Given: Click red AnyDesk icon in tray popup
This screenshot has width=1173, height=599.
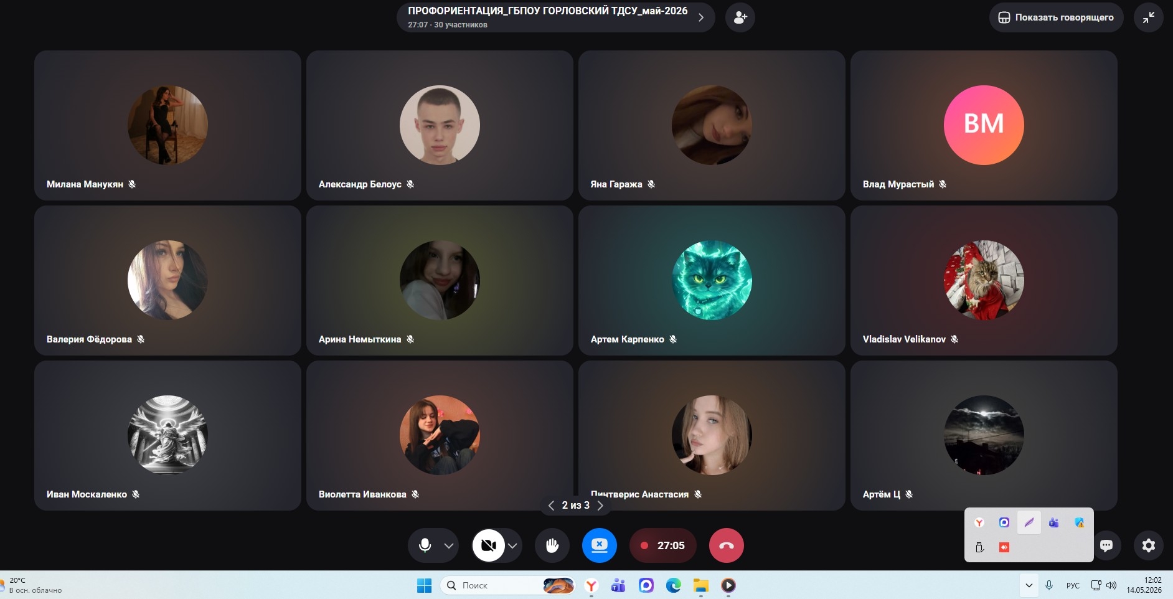Looking at the screenshot, I should tap(1004, 547).
